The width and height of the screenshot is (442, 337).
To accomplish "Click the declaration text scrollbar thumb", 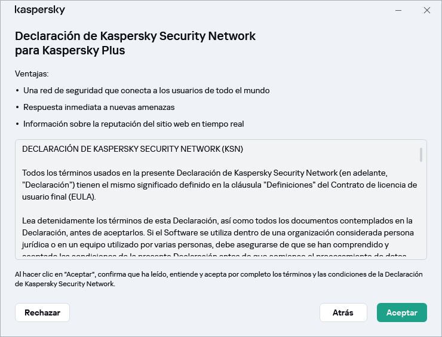I will (x=421, y=155).
